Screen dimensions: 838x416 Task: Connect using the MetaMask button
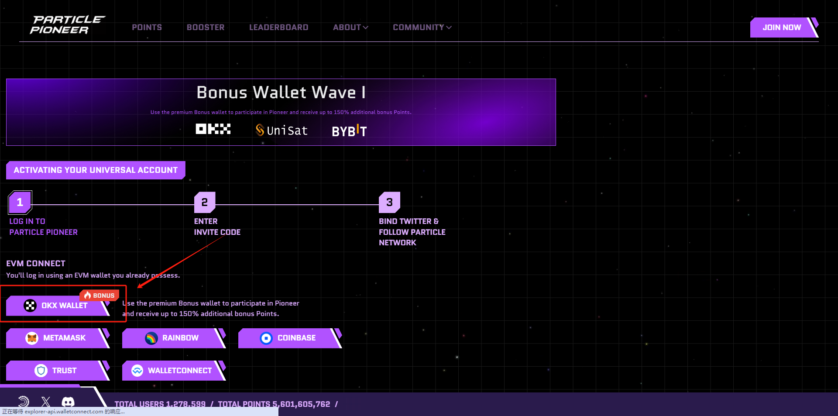coord(58,338)
